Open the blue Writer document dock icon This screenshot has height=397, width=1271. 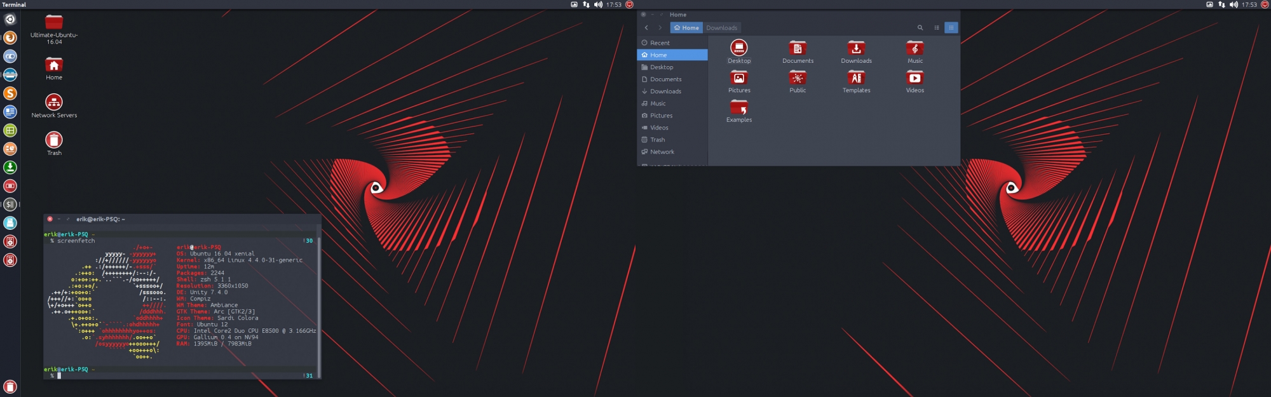tap(10, 112)
